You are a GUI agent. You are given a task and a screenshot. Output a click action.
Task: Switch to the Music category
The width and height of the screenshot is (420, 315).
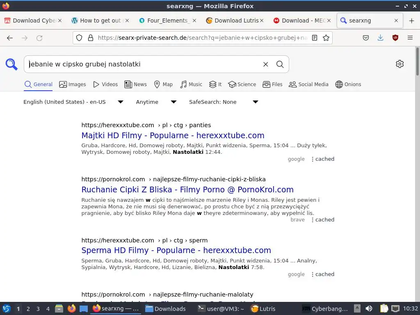(191, 84)
